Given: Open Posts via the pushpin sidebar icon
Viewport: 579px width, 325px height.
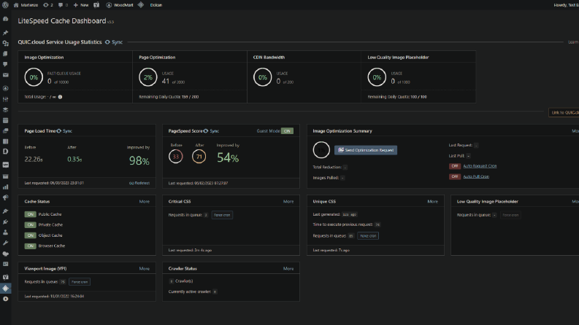Looking at the screenshot, I should pyautogui.click(x=6, y=33).
